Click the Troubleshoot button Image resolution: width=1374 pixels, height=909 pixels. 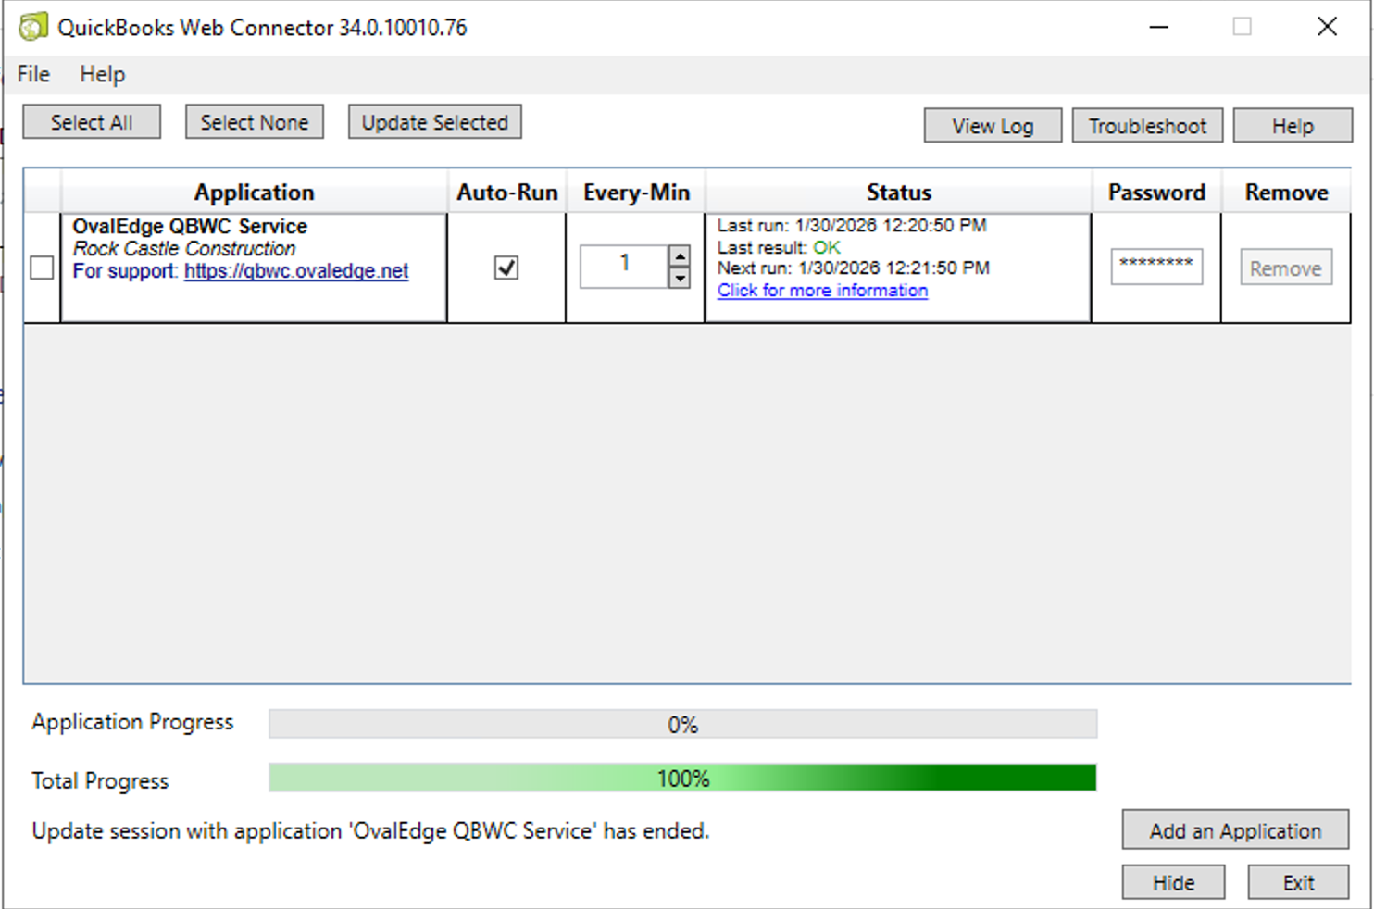[1147, 126]
